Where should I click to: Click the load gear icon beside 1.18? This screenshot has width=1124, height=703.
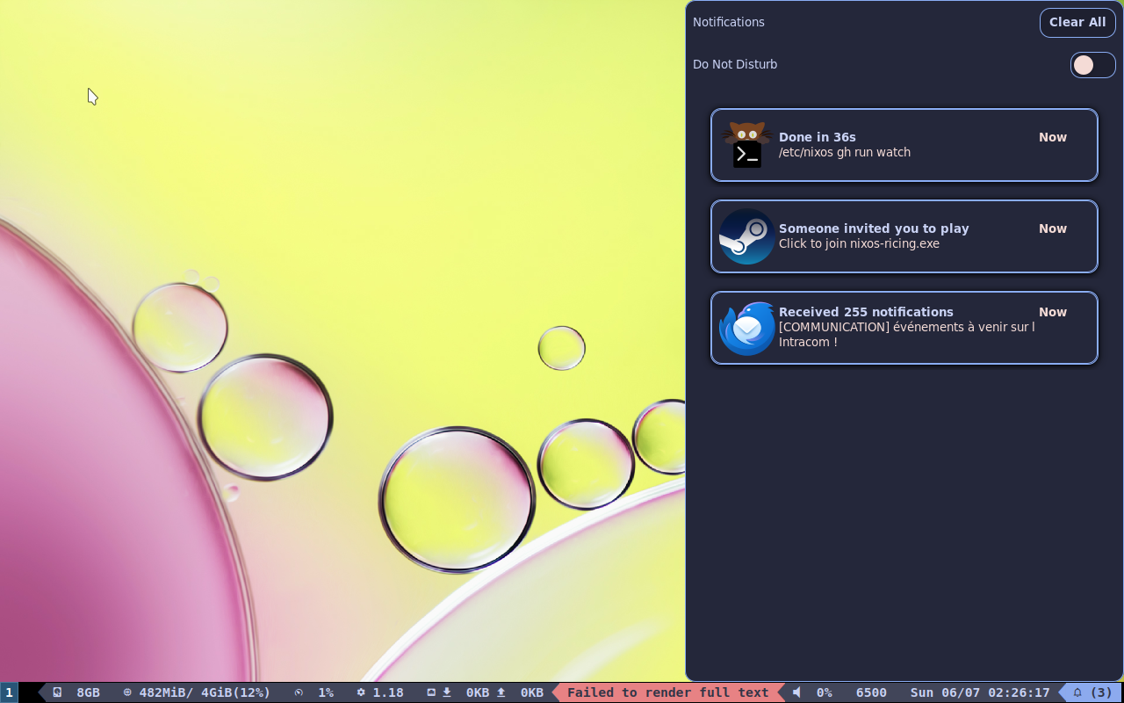pos(361,692)
